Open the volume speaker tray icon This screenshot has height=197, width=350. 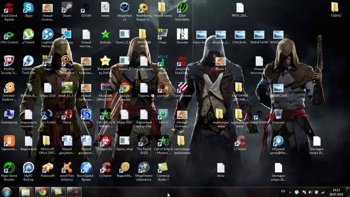pos(310,192)
